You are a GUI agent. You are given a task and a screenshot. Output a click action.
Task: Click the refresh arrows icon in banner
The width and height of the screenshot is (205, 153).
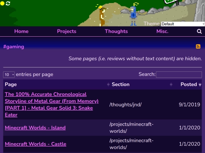8,3
